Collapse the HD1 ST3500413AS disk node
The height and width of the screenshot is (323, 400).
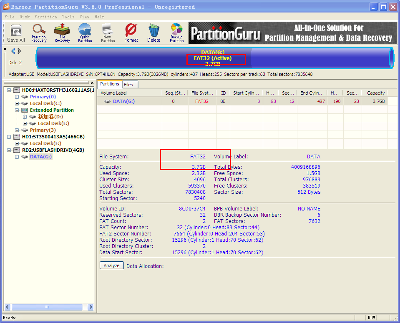tap(9, 137)
